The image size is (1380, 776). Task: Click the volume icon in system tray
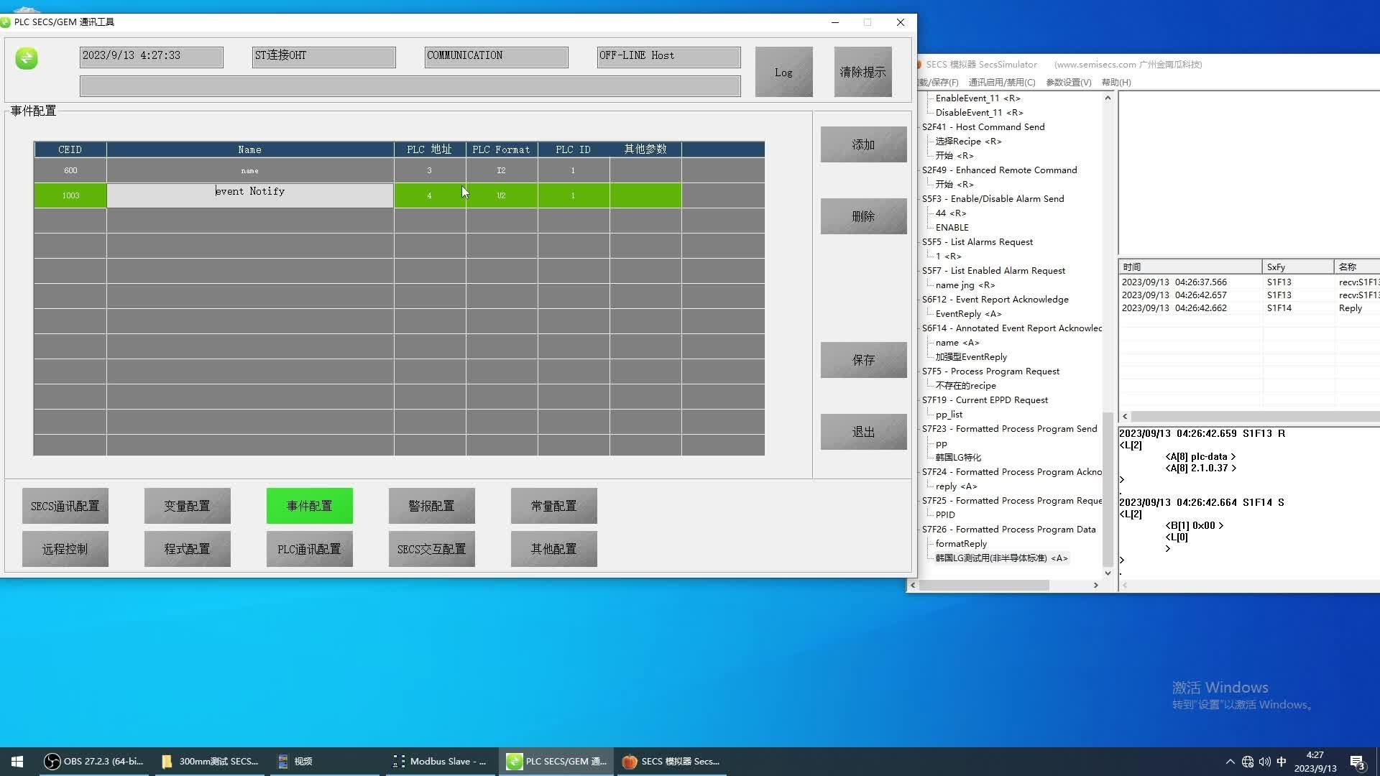[1264, 762]
